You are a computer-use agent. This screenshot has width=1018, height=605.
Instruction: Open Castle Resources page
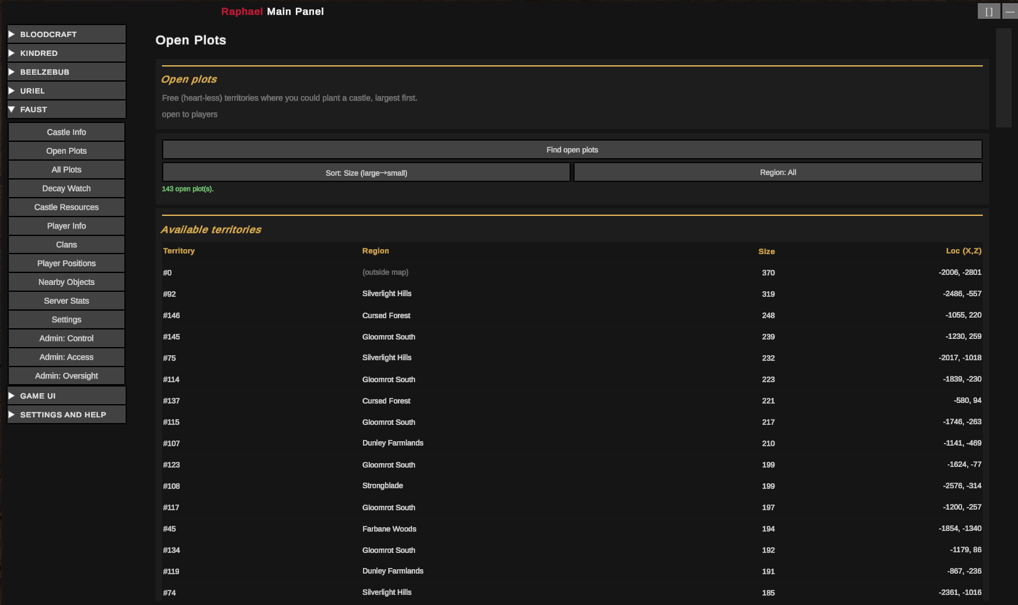click(67, 207)
